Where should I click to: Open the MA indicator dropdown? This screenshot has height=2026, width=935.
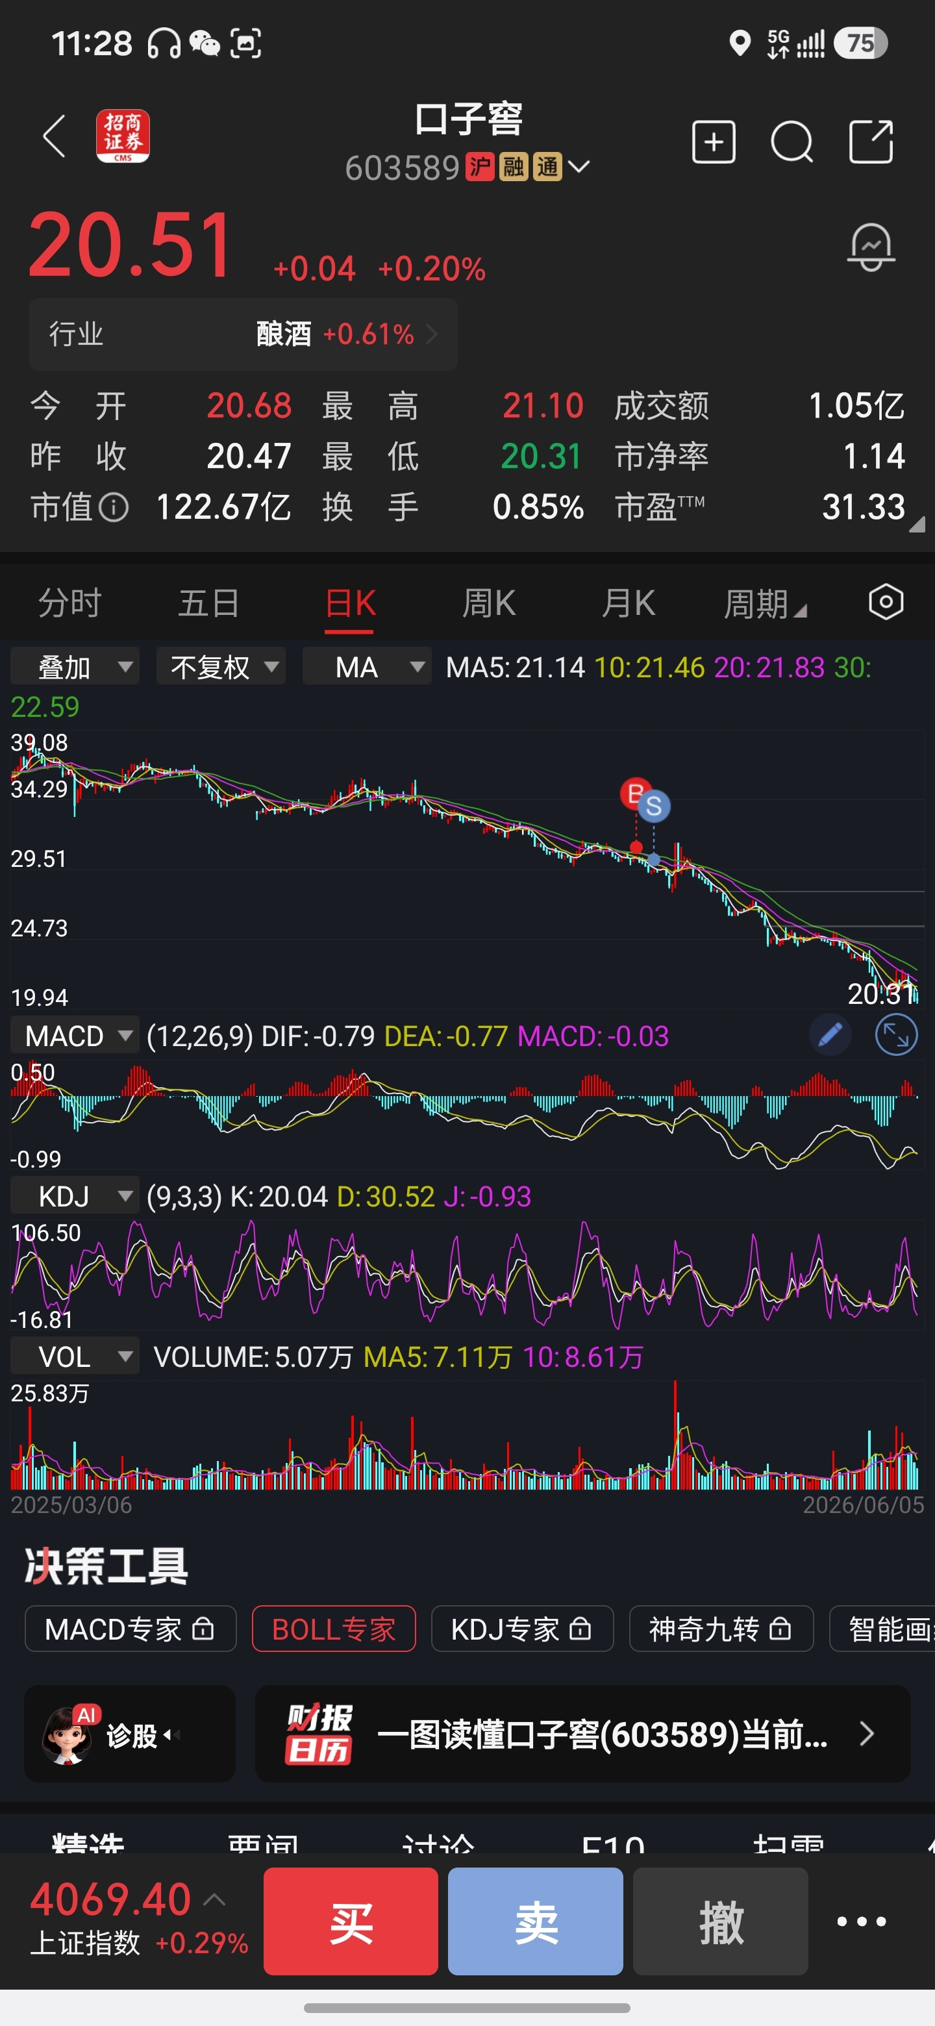[x=366, y=666]
